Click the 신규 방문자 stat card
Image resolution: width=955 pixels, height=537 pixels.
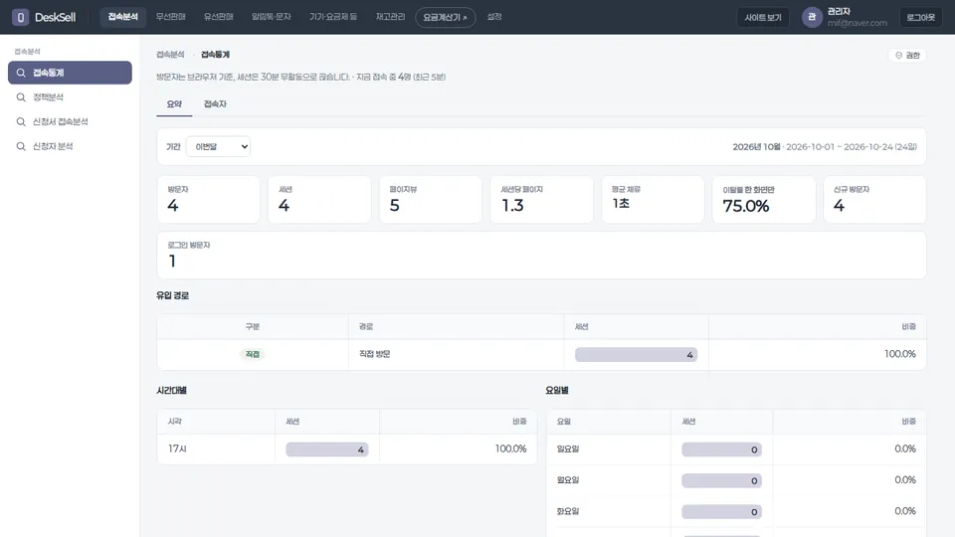pos(874,200)
